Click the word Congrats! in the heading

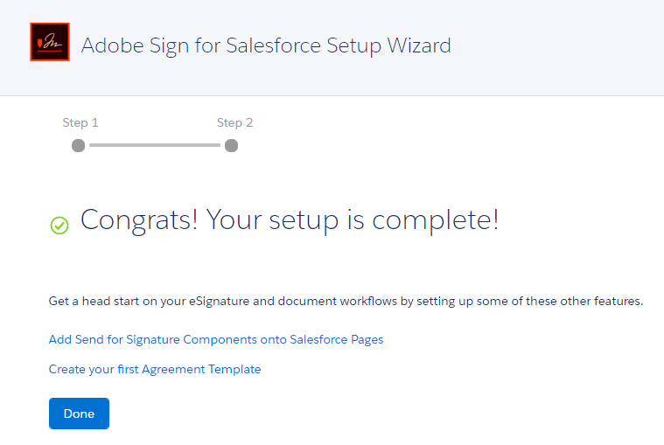(139, 220)
